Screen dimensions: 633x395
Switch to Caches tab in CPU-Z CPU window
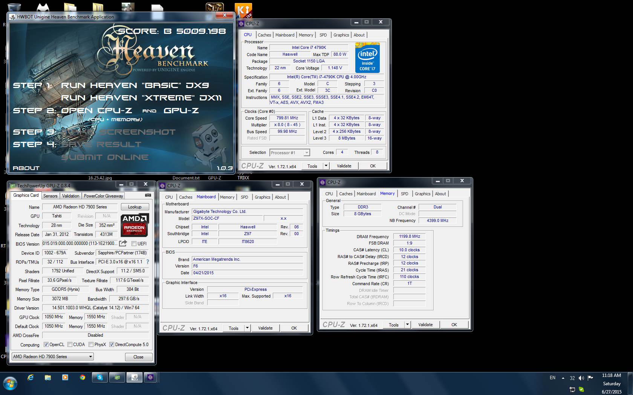[264, 35]
